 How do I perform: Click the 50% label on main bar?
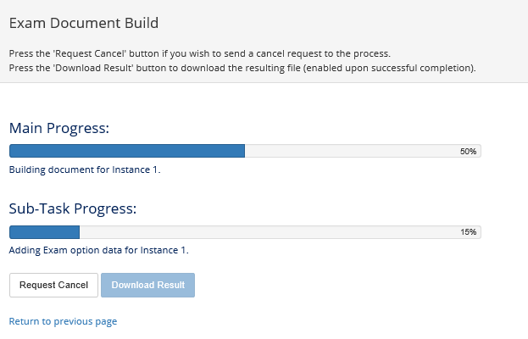468,151
